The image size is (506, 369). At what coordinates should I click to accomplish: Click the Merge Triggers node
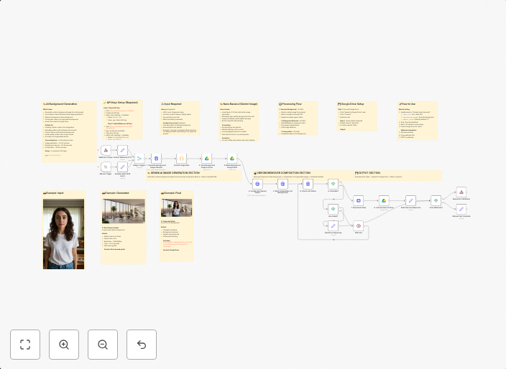(139, 158)
